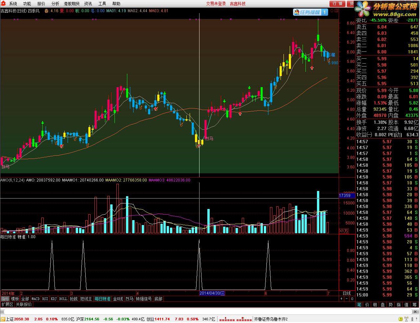420x323 pixels.
Task: Select the 抢钱 indicator tab
Action: [74, 299]
